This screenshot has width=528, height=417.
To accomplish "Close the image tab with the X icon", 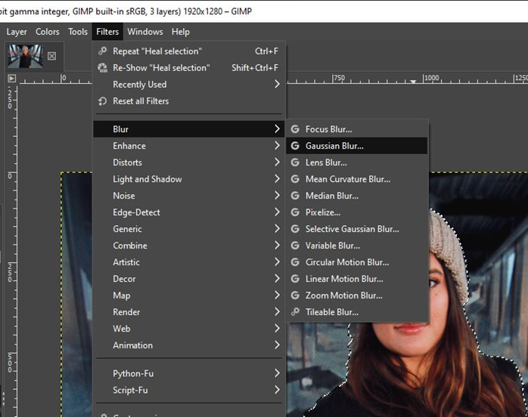I will (x=51, y=56).
